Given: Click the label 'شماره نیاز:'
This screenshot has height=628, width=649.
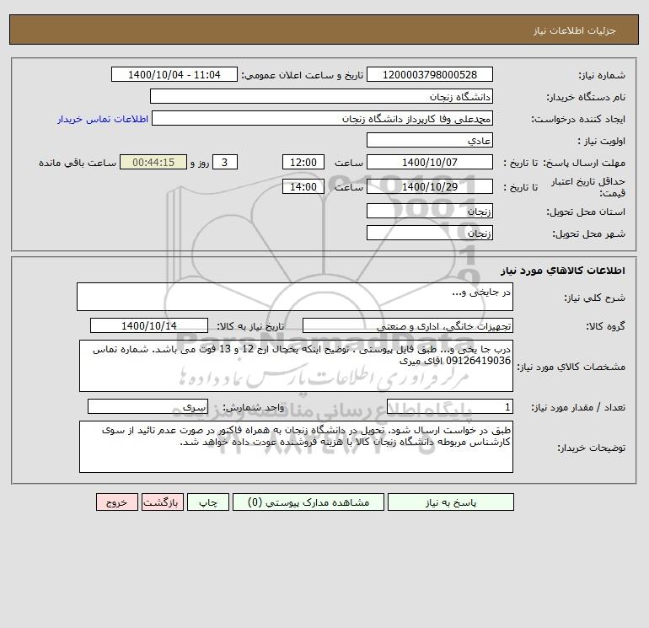Looking at the screenshot, I should pyautogui.click(x=602, y=75).
